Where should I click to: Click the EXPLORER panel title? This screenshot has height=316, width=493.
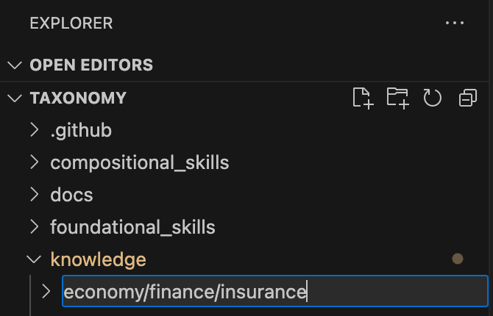click(x=71, y=23)
